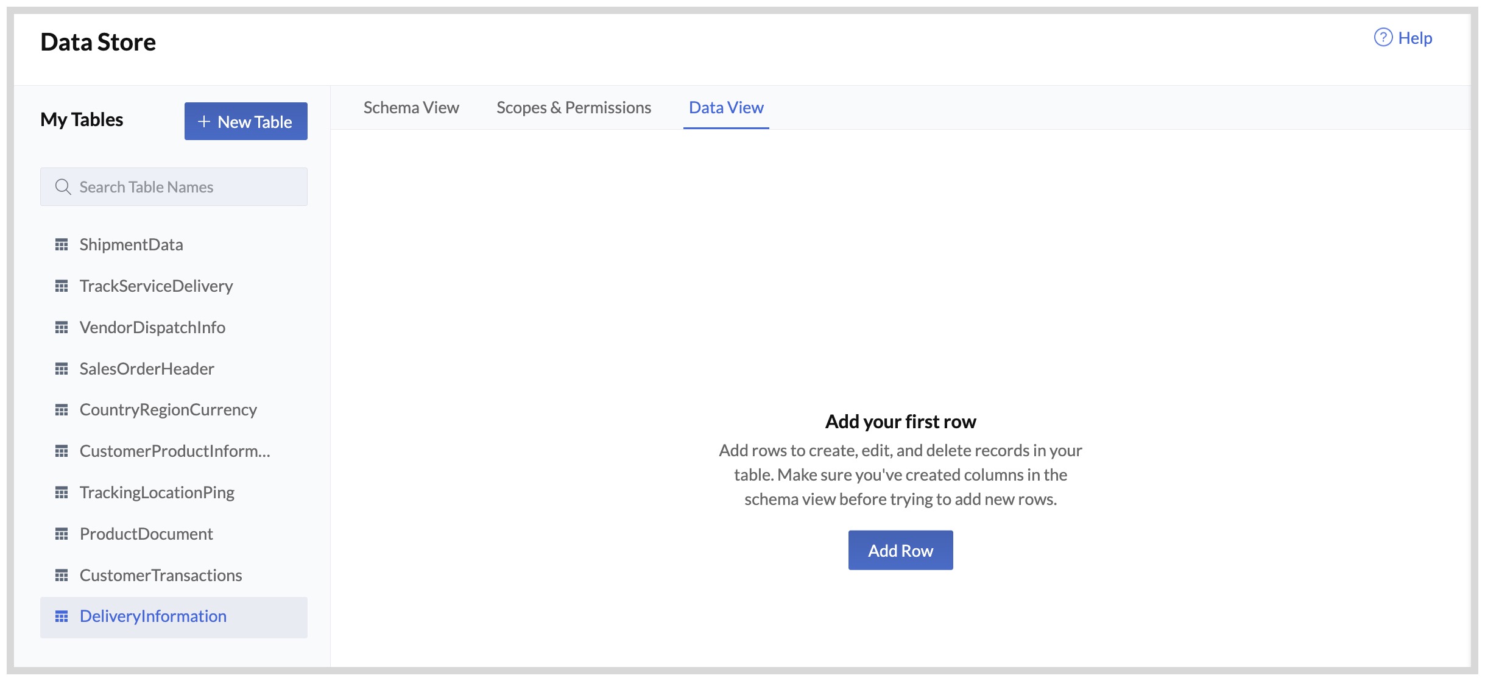Click the table icon next to TrackServiceDelivery
The image size is (1485, 681).
[x=62, y=286]
